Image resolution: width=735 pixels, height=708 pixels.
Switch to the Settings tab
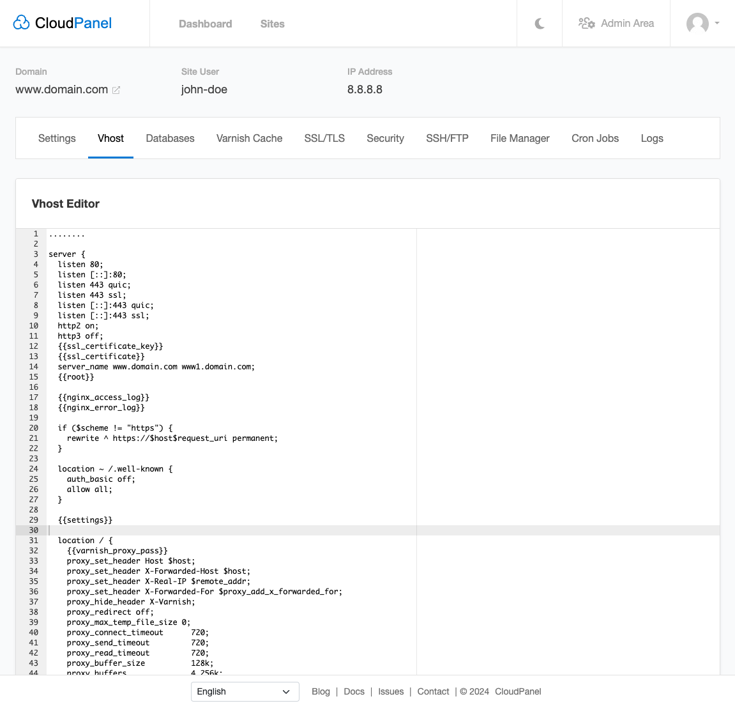click(57, 138)
